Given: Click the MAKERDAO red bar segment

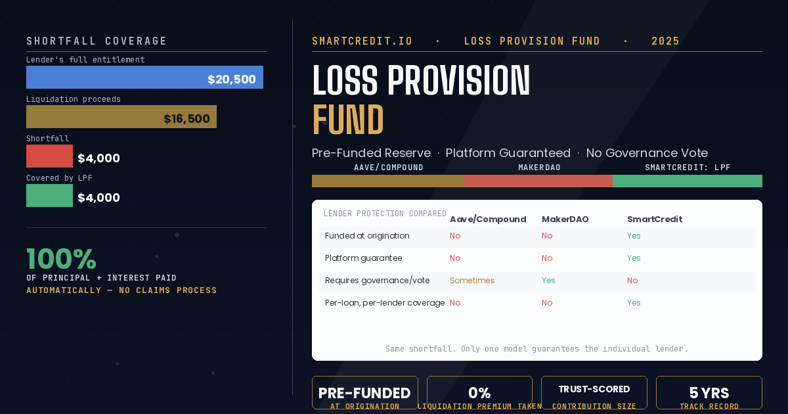Looking at the screenshot, I should 538,181.
